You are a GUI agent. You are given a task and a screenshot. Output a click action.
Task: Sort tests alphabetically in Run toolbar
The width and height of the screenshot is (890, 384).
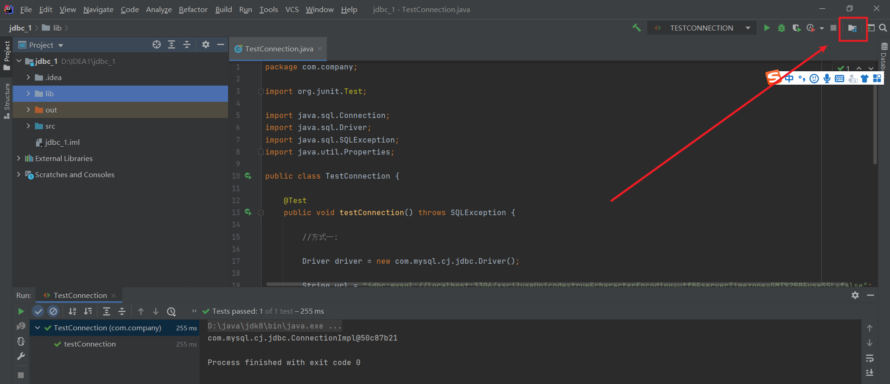(72, 311)
